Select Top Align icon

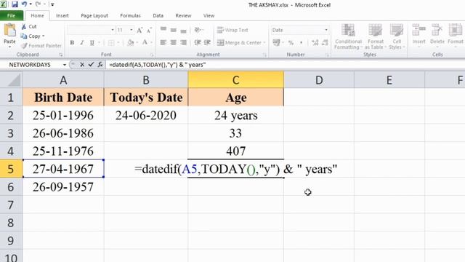pyautogui.click(x=163, y=30)
